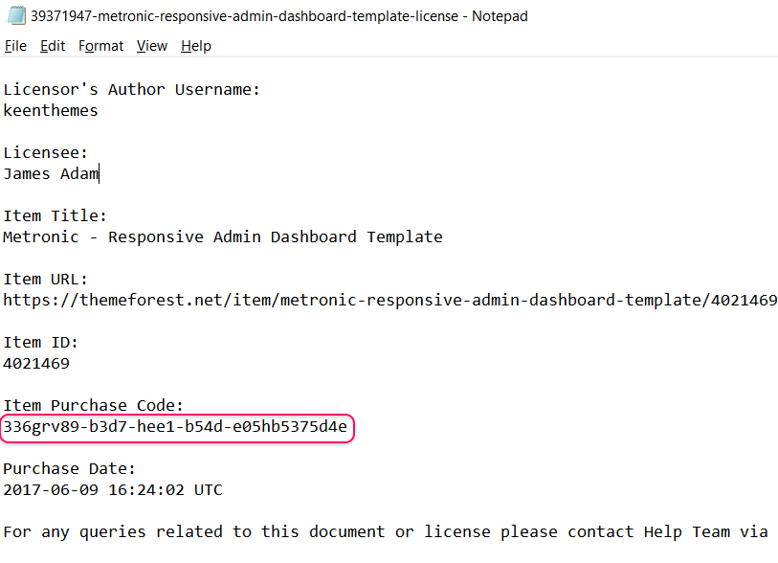Click the highlighted purchase code text

pos(176,427)
